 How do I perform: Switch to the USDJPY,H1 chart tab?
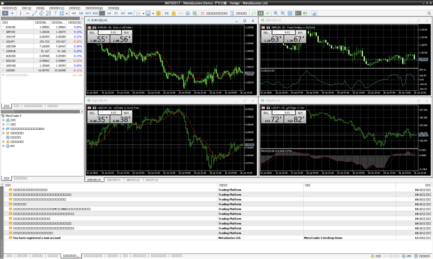coord(152,180)
